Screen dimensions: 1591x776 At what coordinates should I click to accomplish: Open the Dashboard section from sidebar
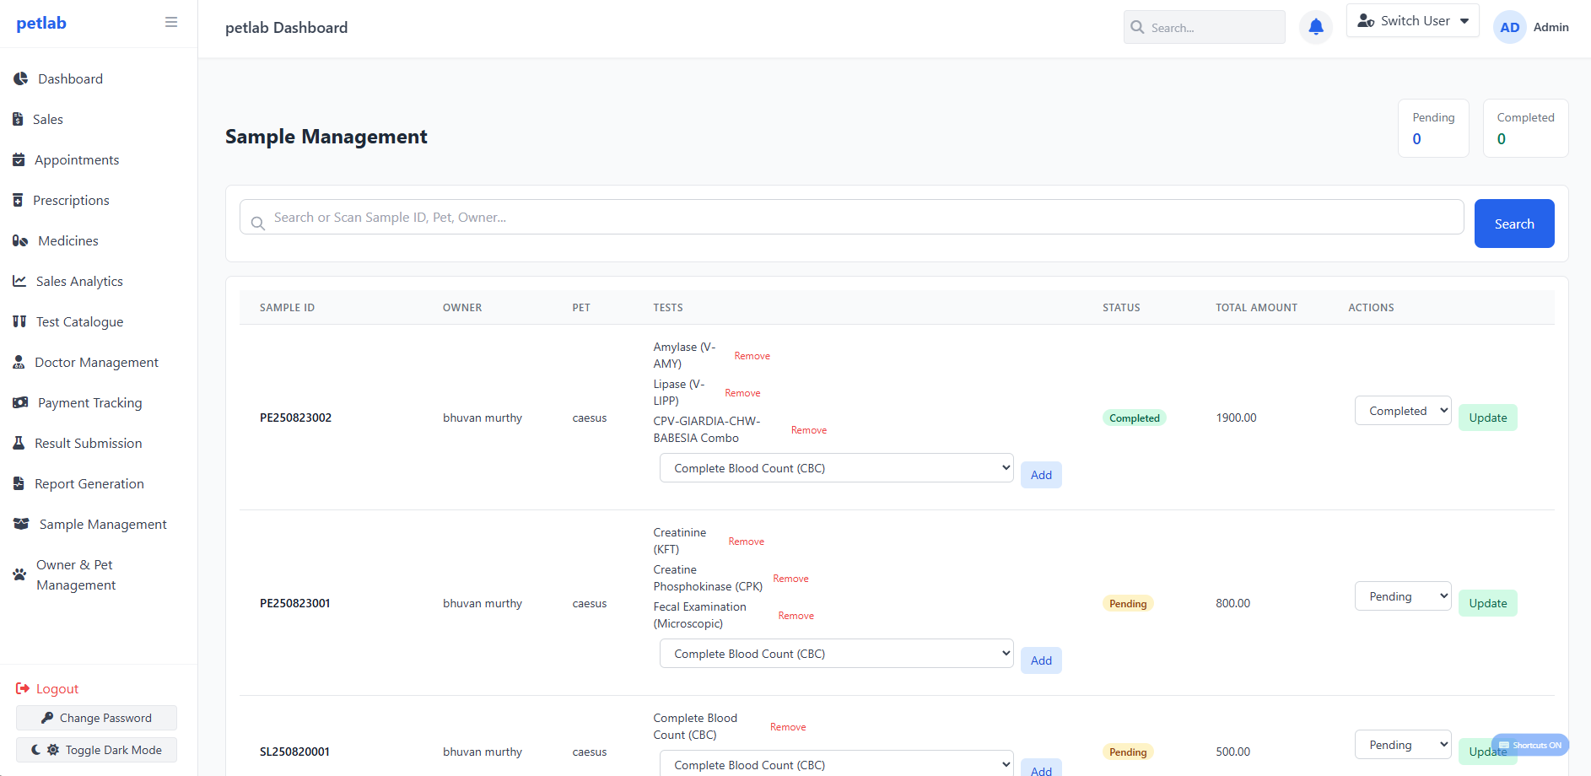tap(70, 78)
